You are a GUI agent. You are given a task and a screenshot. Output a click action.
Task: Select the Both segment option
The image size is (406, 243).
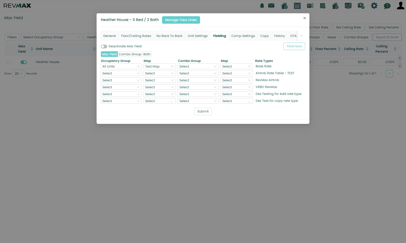pyautogui.click(x=147, y=54)
